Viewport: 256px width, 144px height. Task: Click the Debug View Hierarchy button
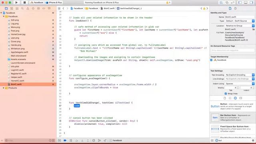pyautogui.click(x=94, y=140)
